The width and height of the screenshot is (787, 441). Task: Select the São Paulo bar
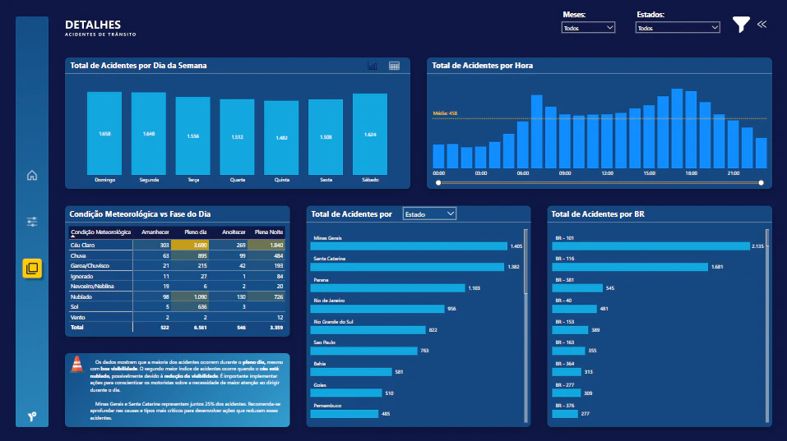[x=363, y=351]
